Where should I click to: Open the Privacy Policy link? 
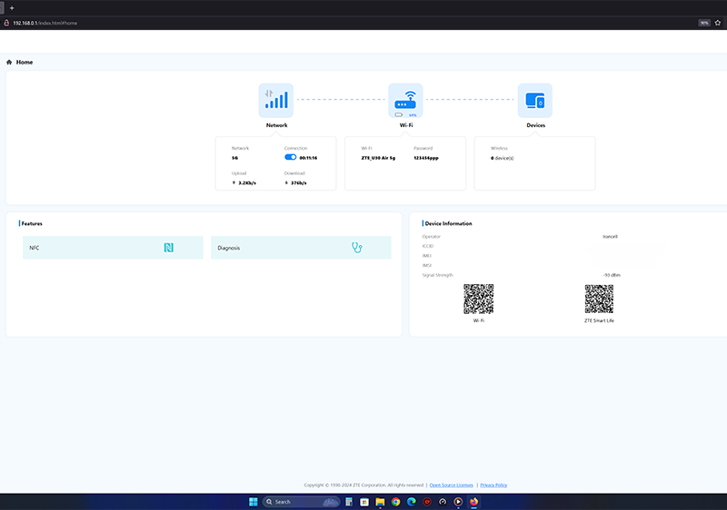coord(493,485)
